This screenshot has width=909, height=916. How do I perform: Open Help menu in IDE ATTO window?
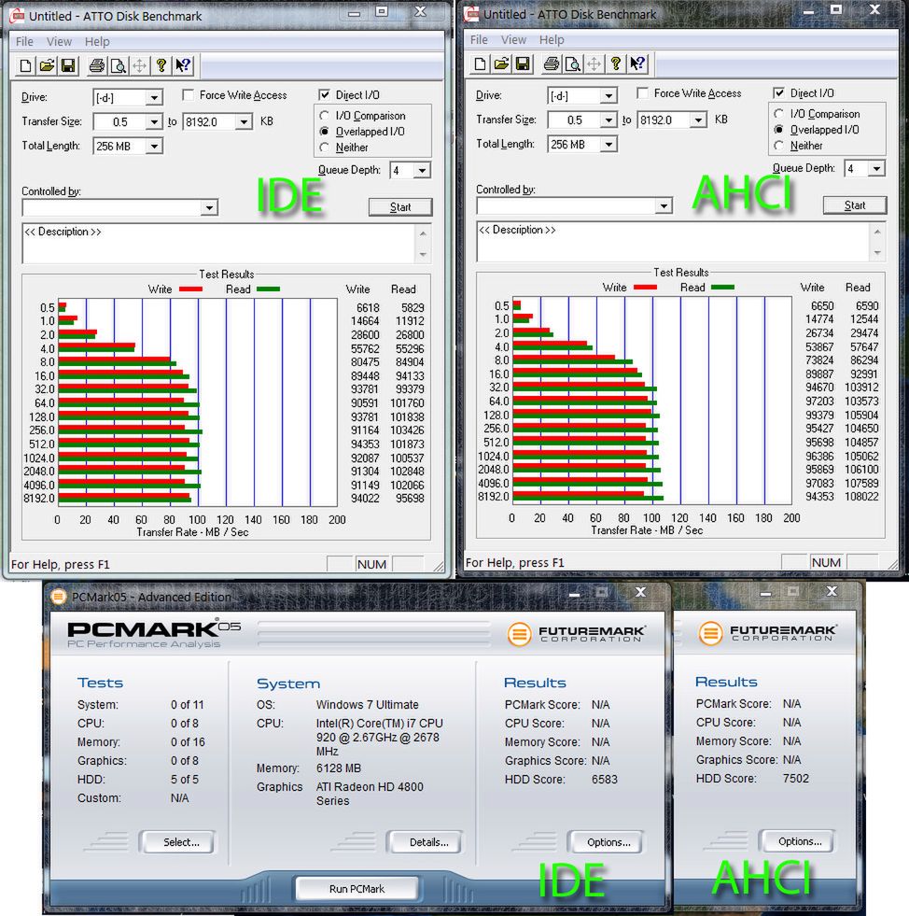[97, 41]
